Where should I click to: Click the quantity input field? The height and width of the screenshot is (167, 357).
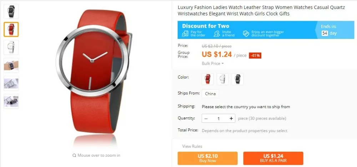[x=218, y=118]
